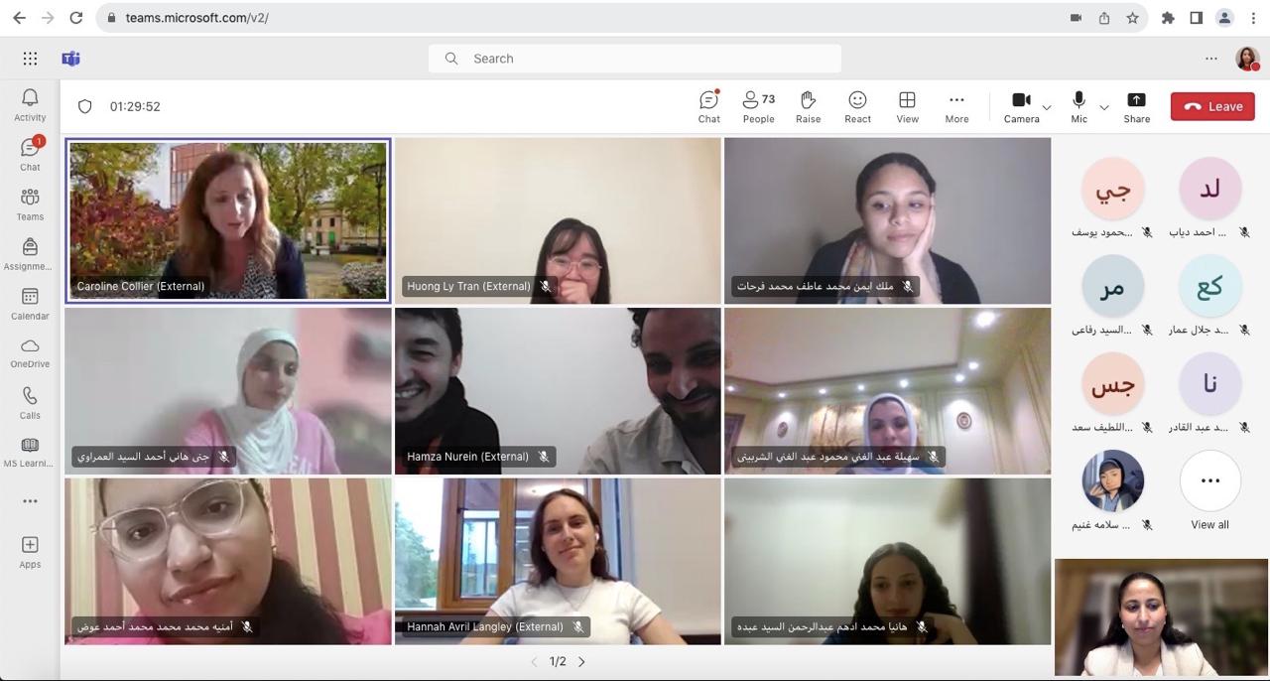Raise your hand in the meeting
The width and height of the screenshot is (1270, 681).
tap(808, 106)
